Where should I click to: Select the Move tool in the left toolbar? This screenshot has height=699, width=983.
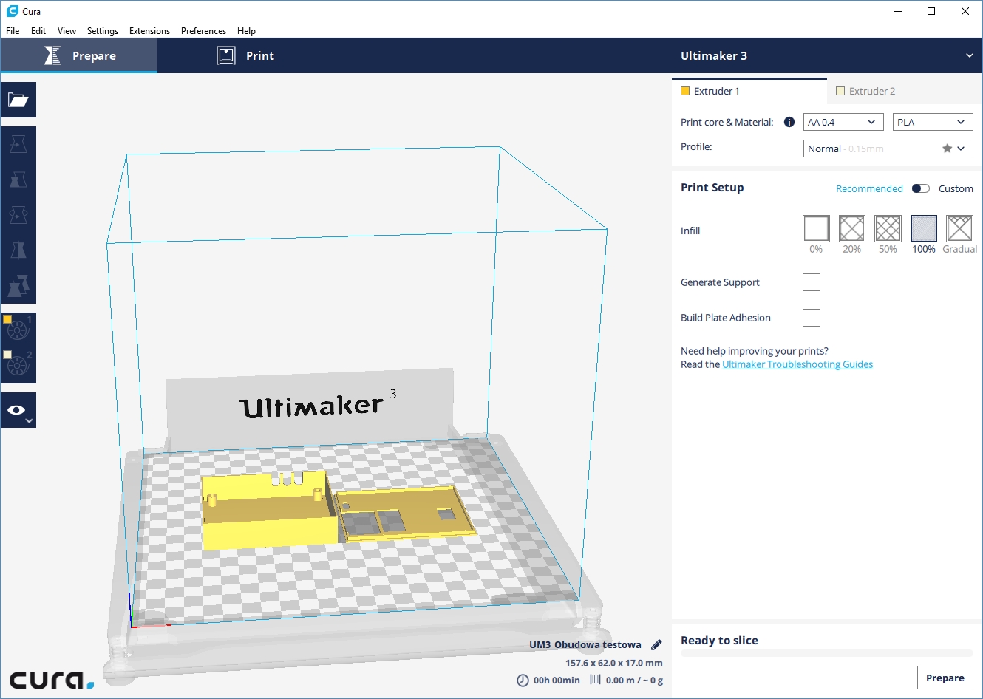coord(18,144)
